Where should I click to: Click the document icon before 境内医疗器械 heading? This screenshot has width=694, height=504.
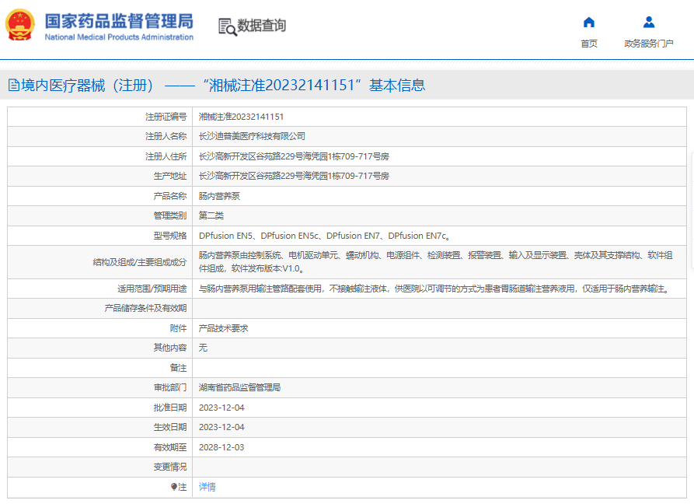14,86
